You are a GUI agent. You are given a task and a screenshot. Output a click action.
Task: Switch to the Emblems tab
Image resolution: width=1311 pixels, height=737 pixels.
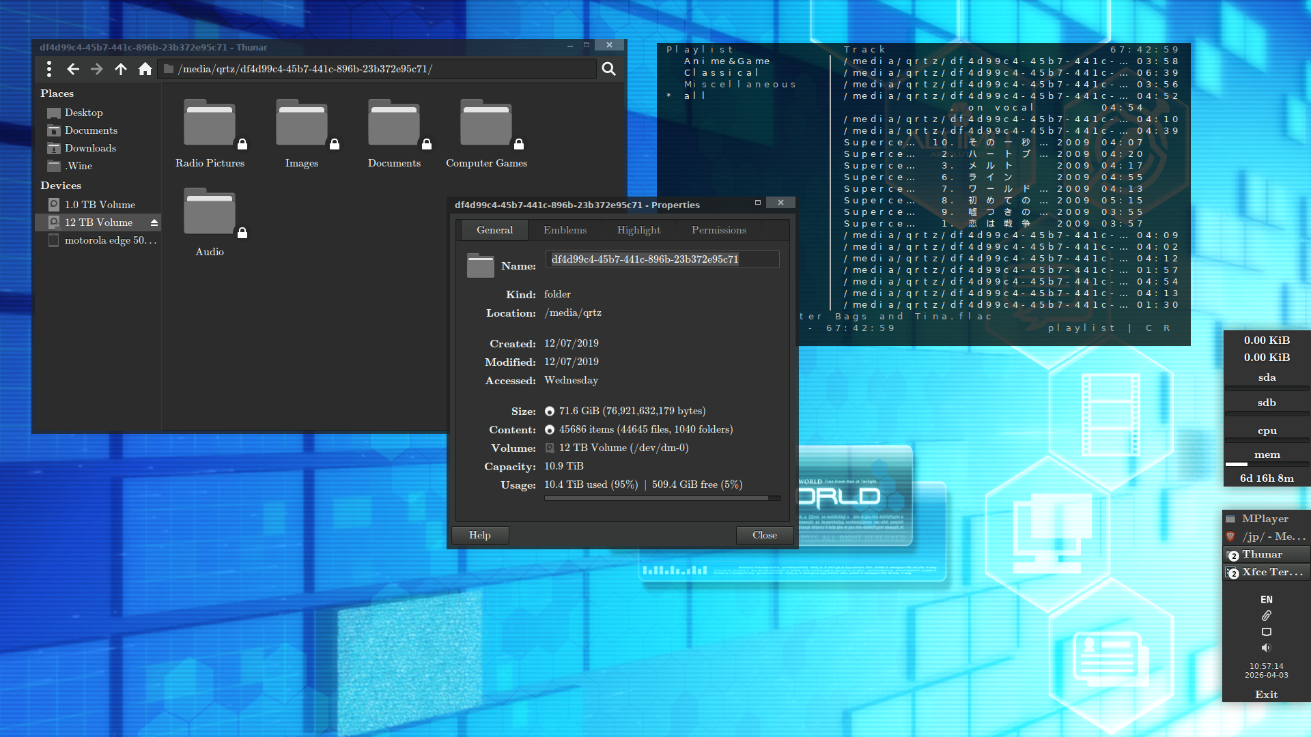pos(565,230)
